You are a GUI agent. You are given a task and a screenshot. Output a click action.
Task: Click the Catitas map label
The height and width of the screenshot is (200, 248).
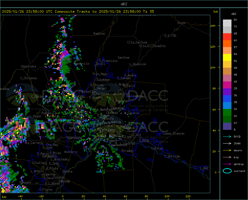pyautogui.click(x=157, y=148)
